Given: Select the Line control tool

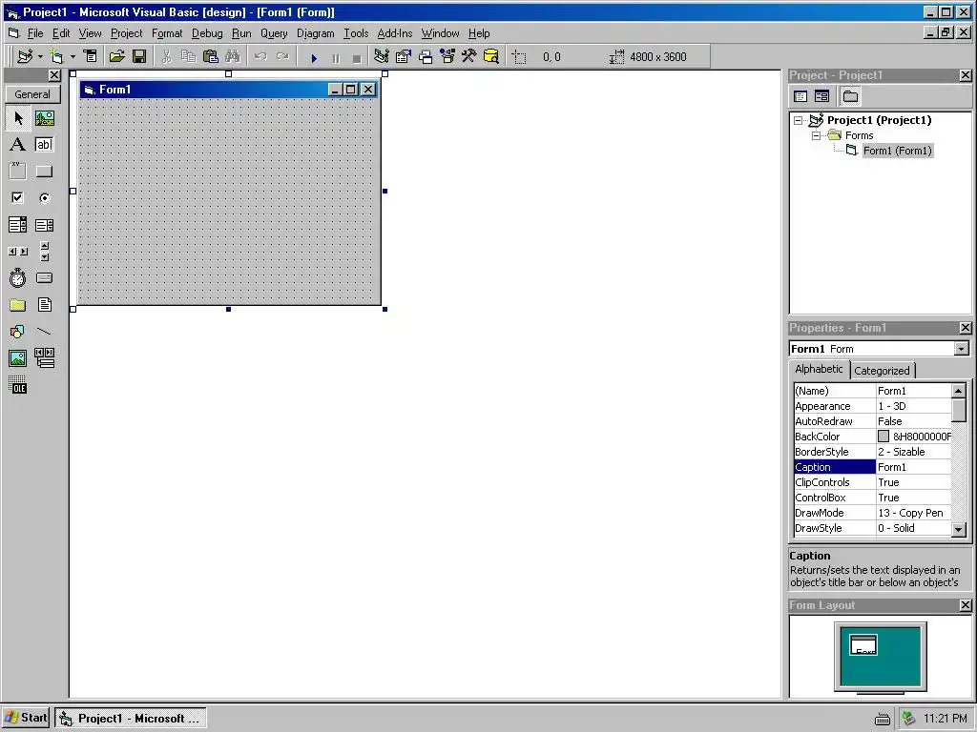Looking at the screenshot, I should [x=44, y=332].
